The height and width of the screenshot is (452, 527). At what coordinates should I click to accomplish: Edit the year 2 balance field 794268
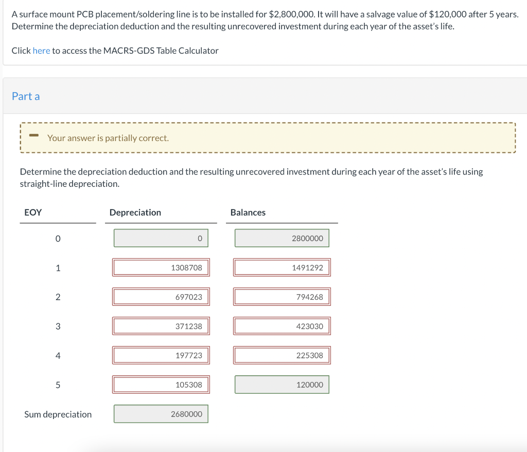[282, 297]
